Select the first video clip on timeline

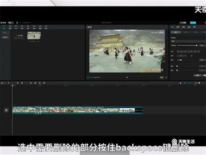click(24, 110)
